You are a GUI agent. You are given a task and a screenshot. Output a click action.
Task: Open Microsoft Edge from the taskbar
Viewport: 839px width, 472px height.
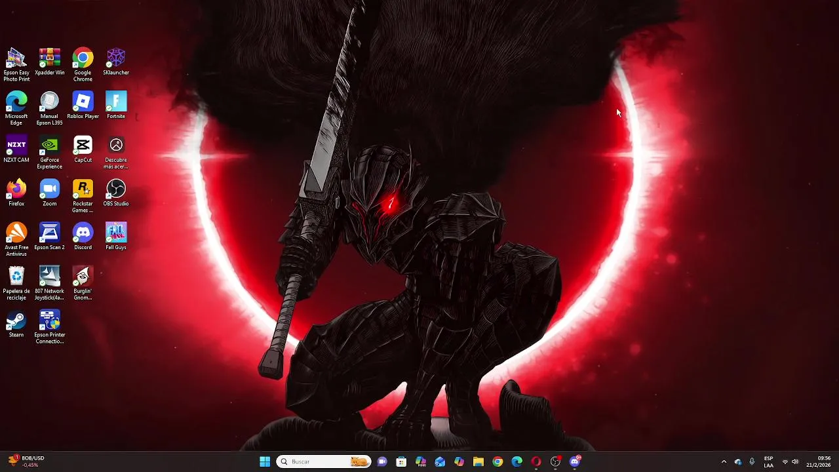pyautogui.click(x=517, y=462)
